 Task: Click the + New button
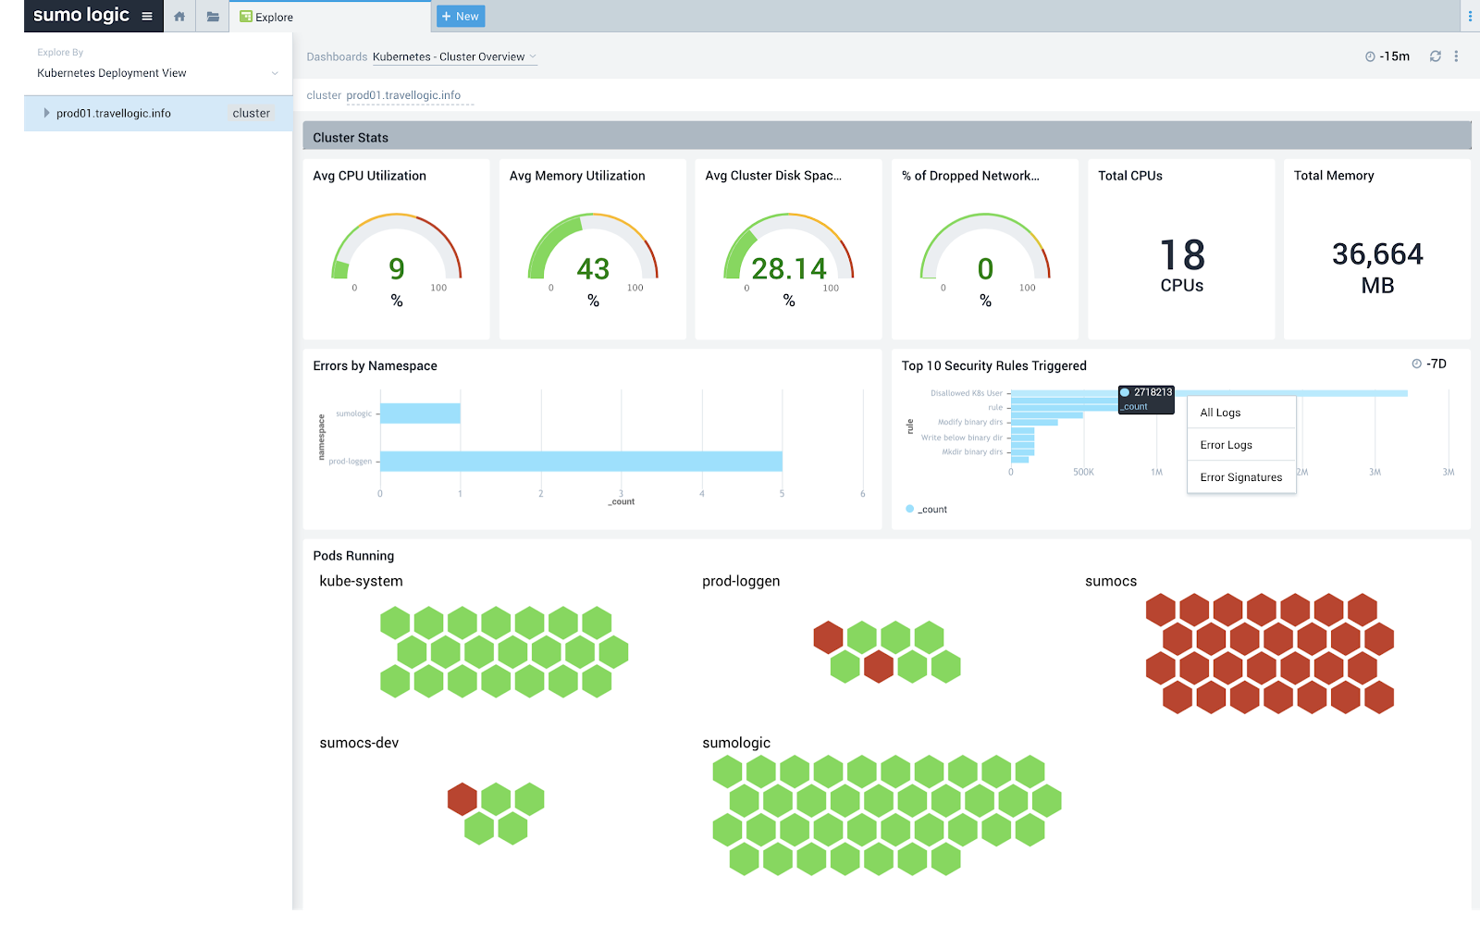click(x=461, y=16)
